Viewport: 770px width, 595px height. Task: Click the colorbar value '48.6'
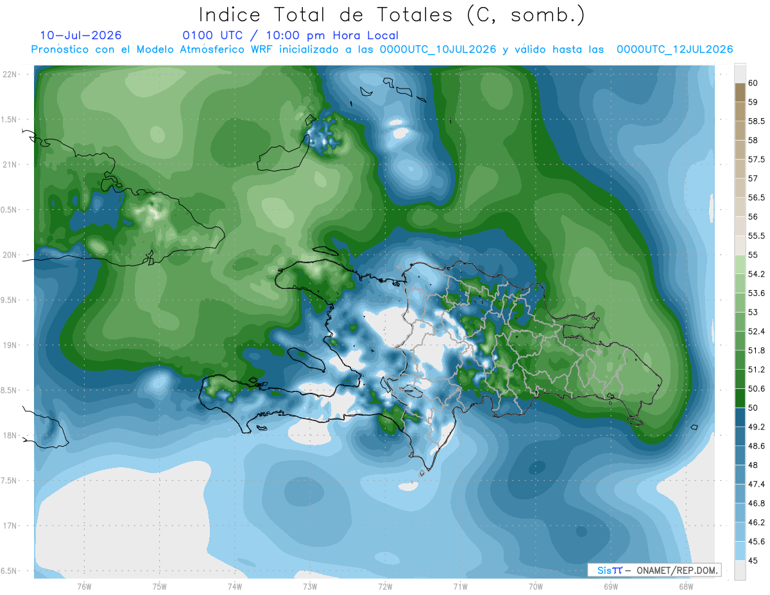coord(756,446)
